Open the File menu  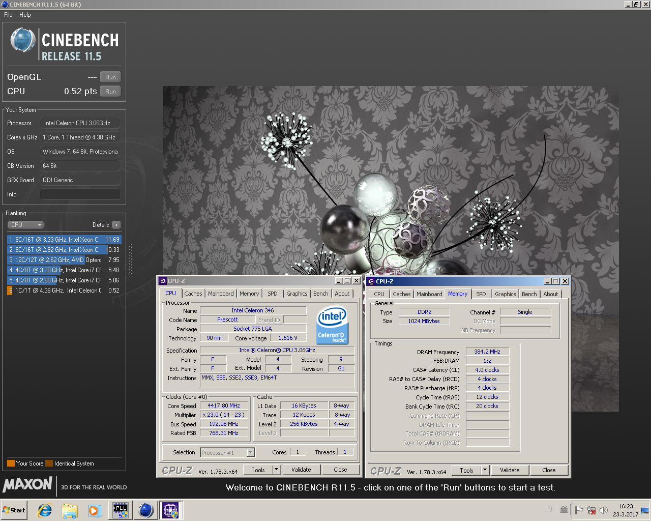(8, 15)
